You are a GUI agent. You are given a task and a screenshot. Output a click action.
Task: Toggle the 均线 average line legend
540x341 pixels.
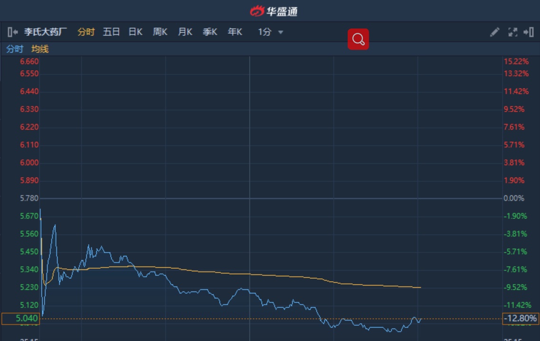pyautogui.click(x=40, y=49)
